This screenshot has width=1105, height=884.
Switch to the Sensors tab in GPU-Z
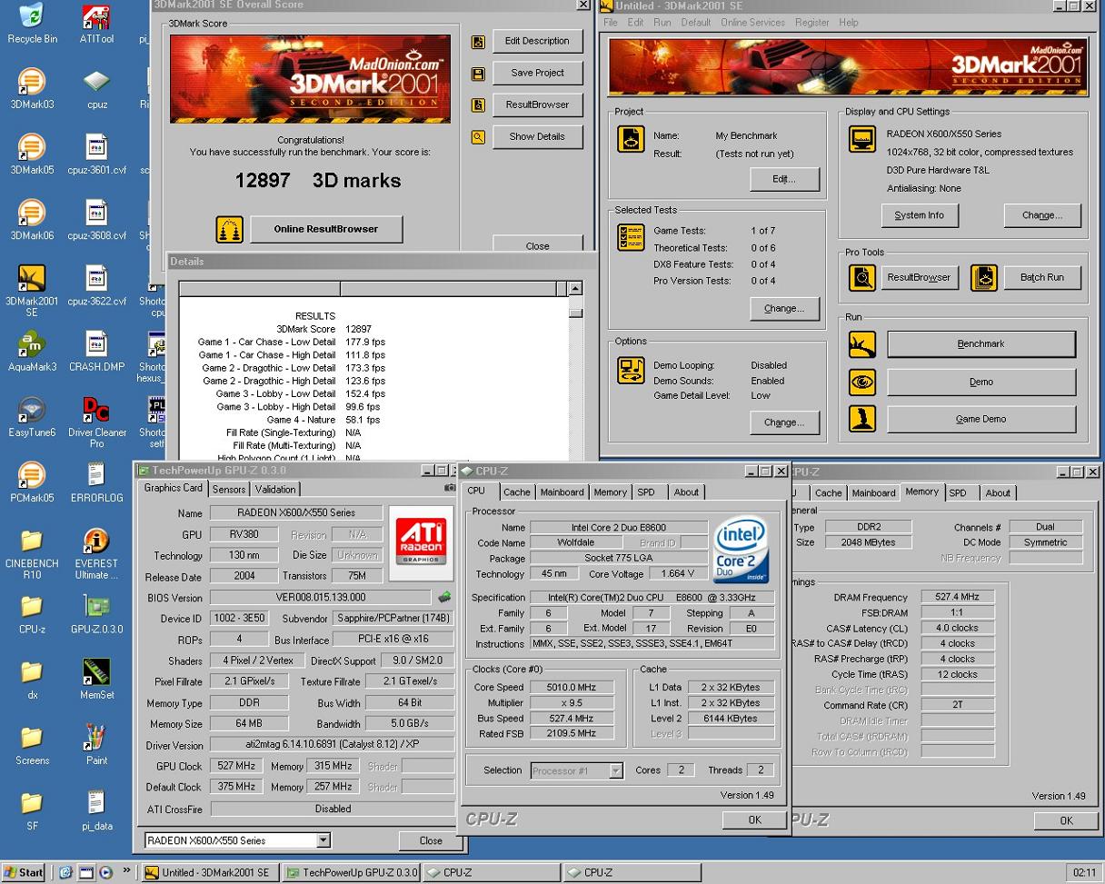pos(228,489)
